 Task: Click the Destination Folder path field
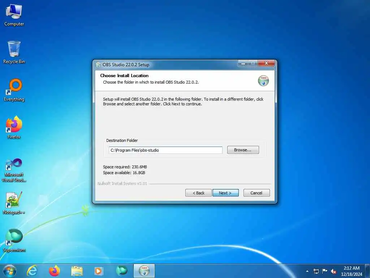pos(165,150)
